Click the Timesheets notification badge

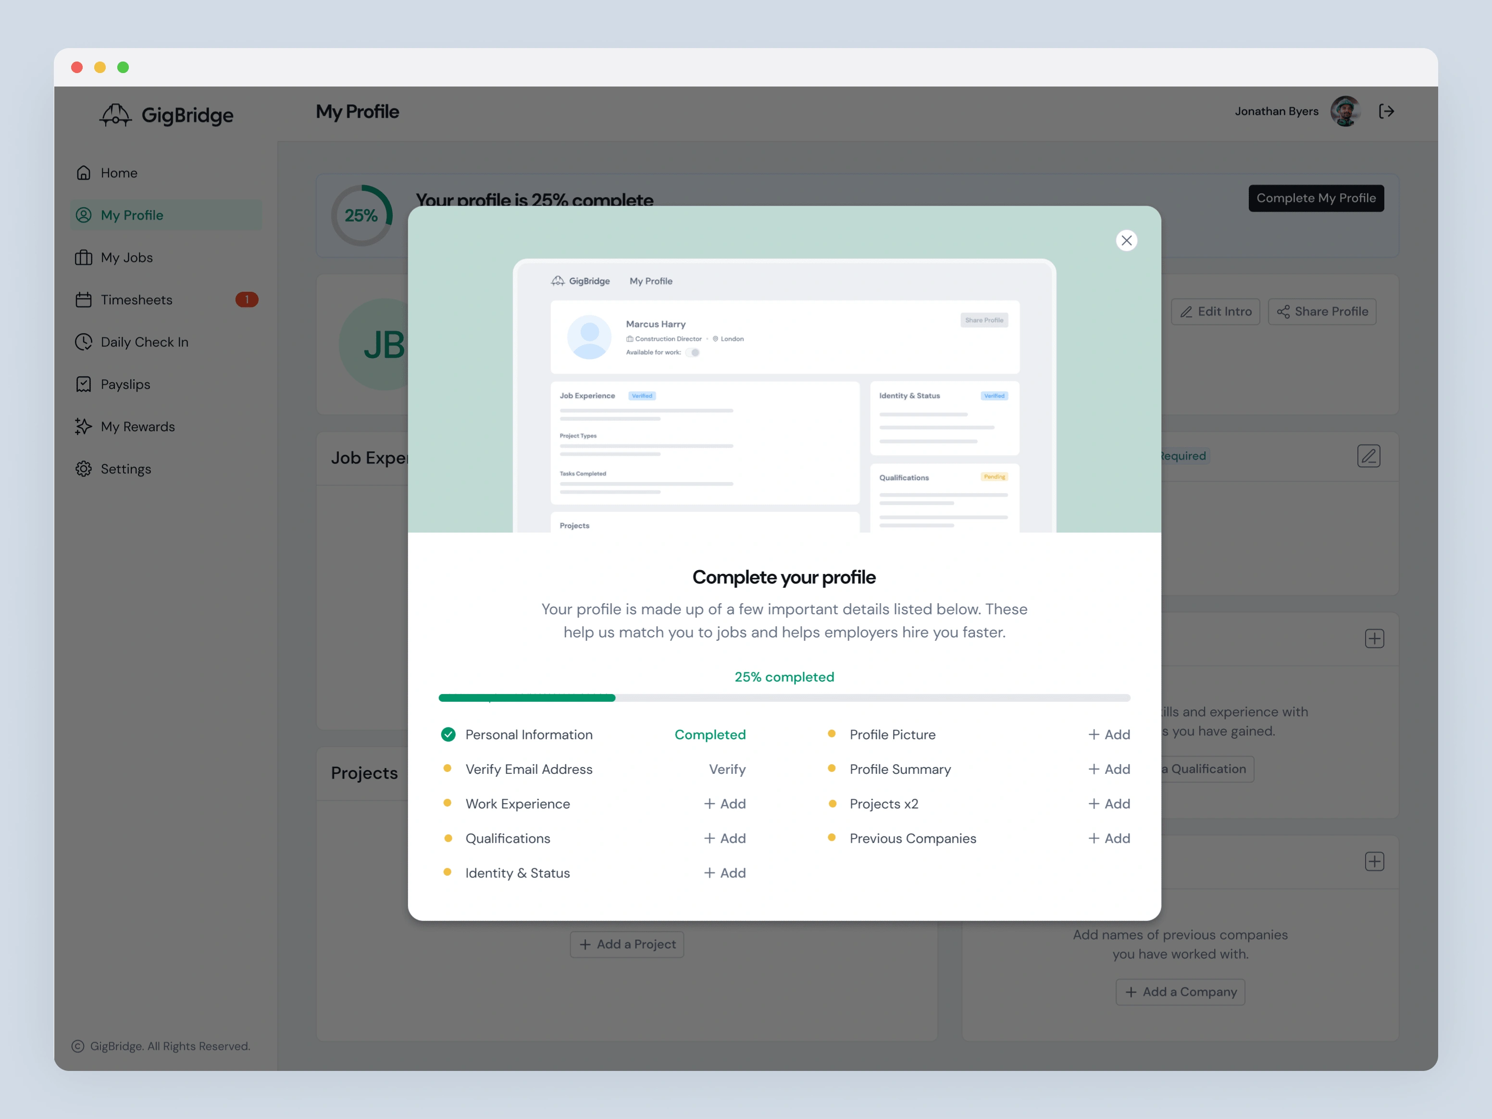246,299
